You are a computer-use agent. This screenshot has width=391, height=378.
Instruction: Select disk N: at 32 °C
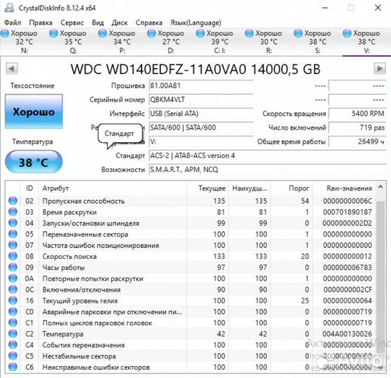point(25,42)
